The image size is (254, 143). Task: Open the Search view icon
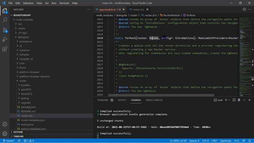pyautogui.click(x=5, y=20)
